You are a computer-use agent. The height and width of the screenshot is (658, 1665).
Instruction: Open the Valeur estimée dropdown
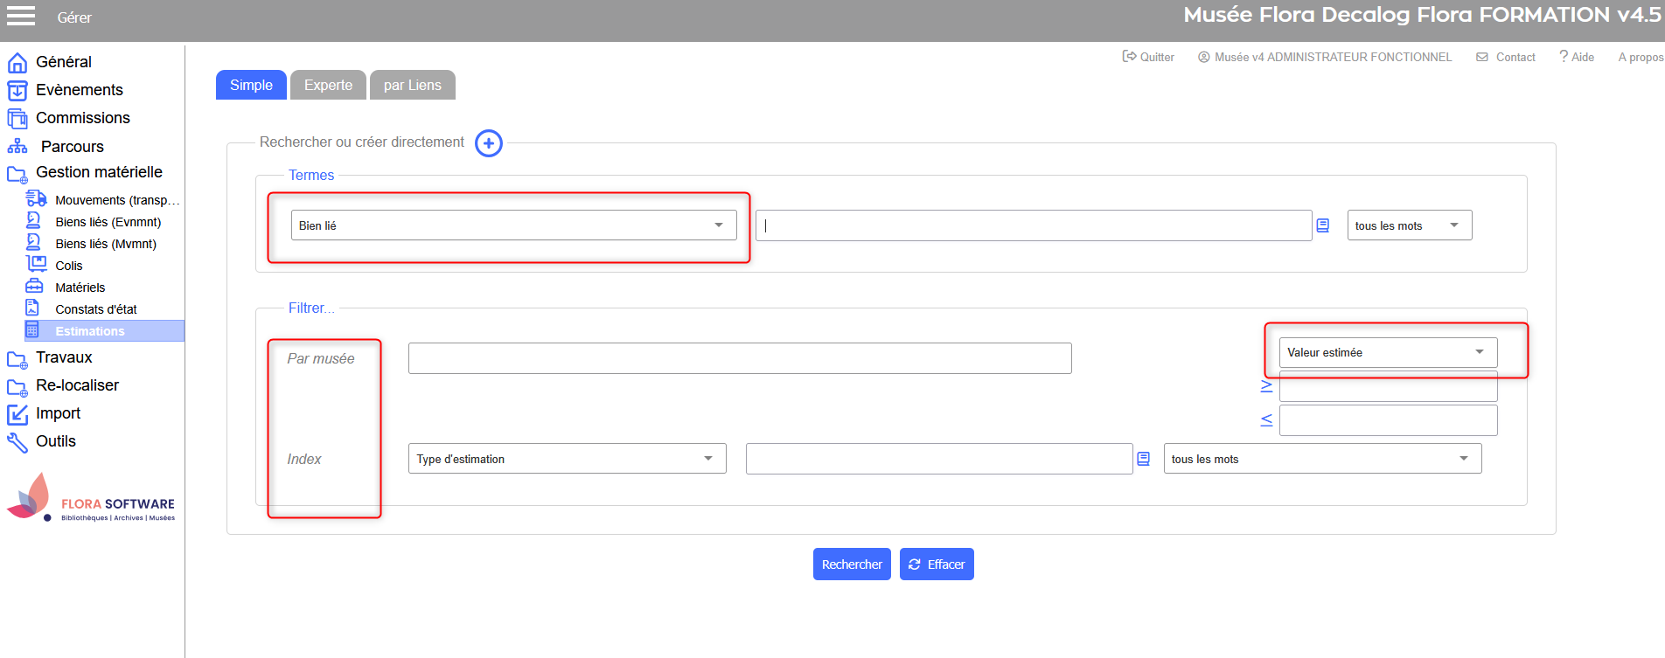pyautogui.click(x=1388, y=352)
